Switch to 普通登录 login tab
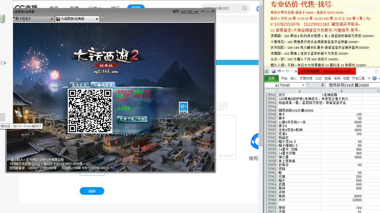 click(x=79, y=85)
